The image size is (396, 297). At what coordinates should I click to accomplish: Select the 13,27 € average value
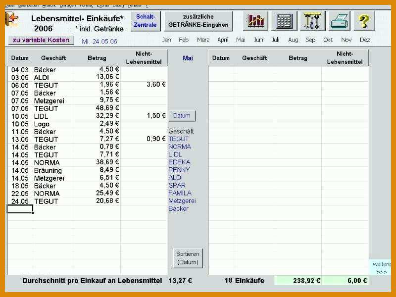pos(180,281)
